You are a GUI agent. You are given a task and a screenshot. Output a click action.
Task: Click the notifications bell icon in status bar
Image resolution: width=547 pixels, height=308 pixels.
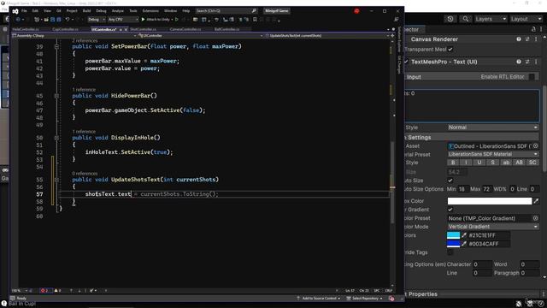(x=391, y=299)
